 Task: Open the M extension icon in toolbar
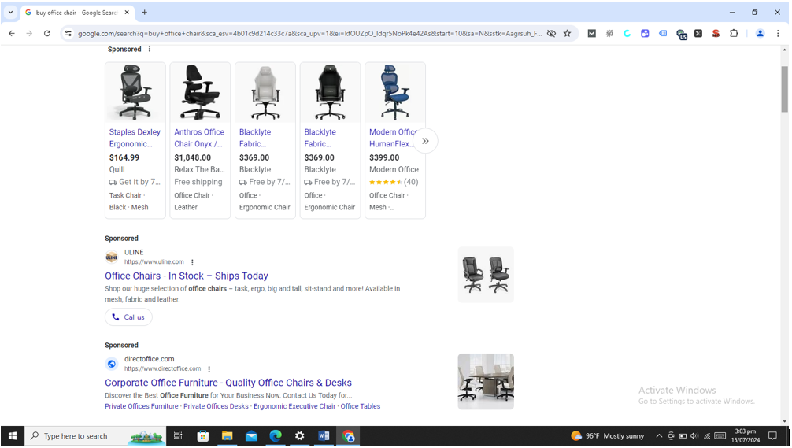591,33
